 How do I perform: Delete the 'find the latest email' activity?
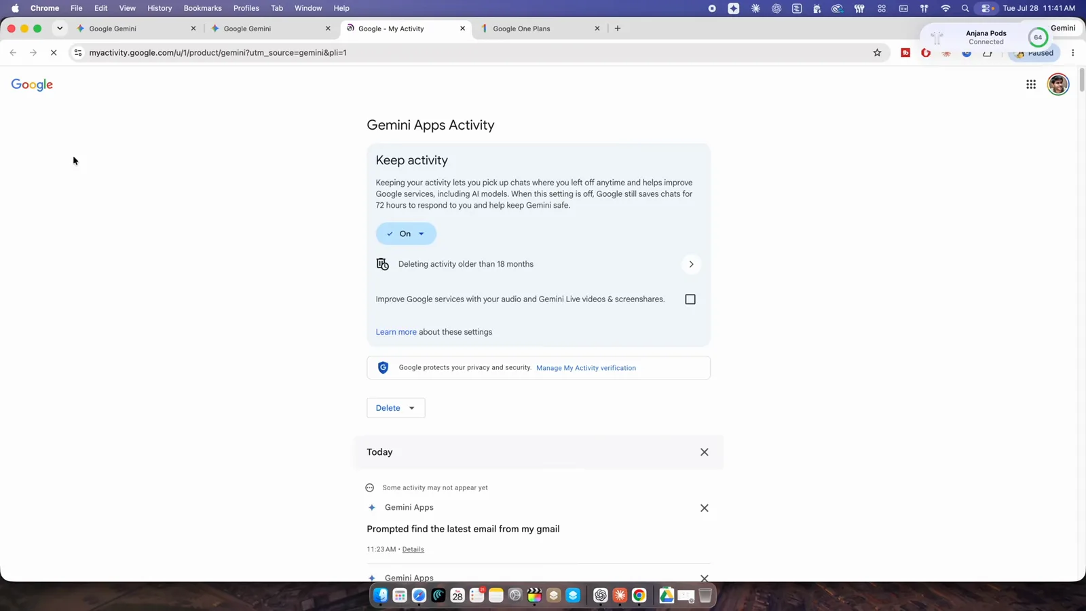click(x=704, y=508)
